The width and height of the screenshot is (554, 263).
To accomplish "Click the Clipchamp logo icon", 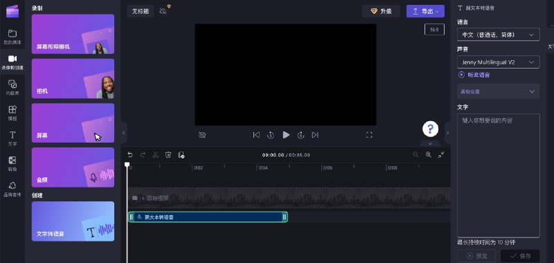I will click(x=12, y=11).
